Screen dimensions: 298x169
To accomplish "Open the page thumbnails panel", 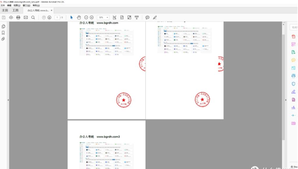I will pos(3,26).
